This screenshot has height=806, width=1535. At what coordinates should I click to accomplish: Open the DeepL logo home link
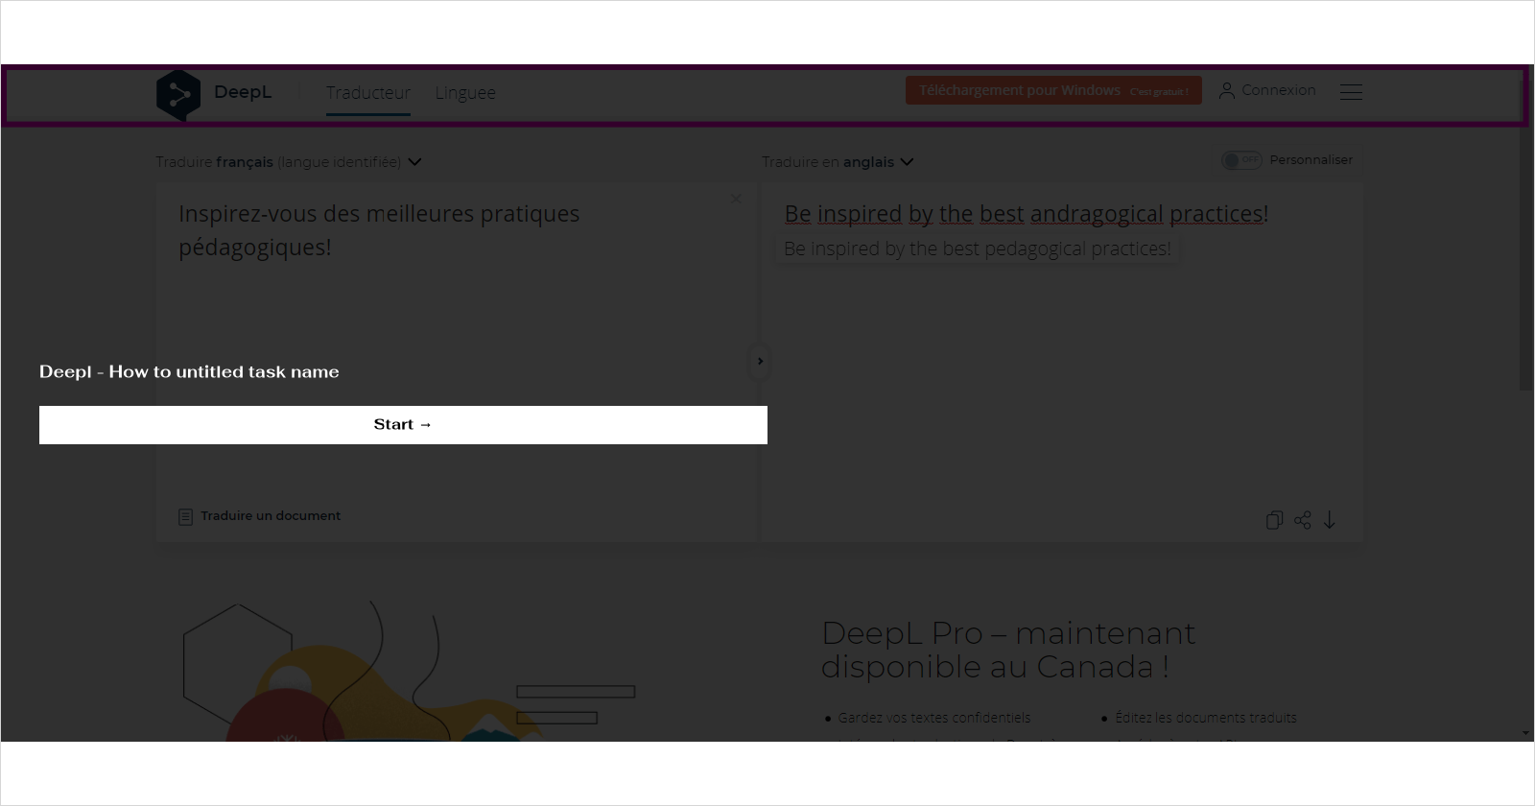click(x=214, y=94)
